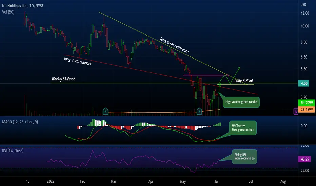Click the earnings E marker in mid-May
The image size is (316, 186).
[x=199, y=111]
